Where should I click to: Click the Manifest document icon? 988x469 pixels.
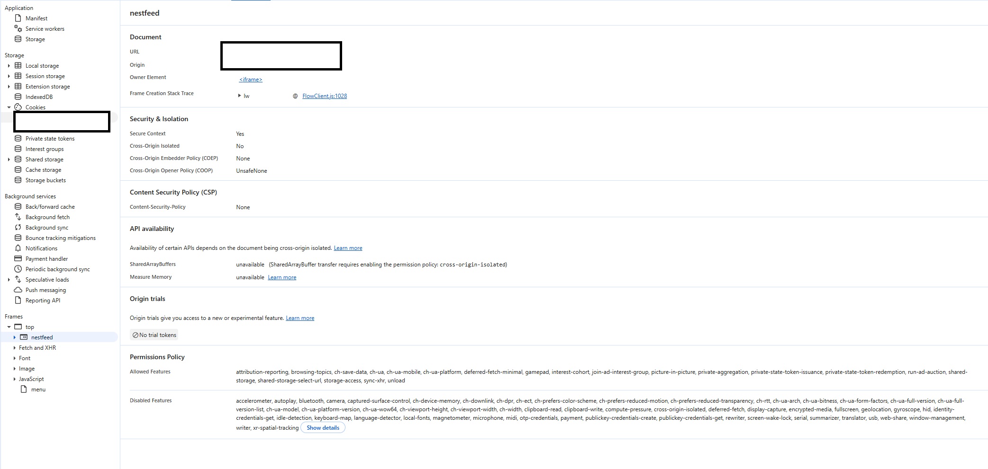pyautogui.click(x=18, y=18)
